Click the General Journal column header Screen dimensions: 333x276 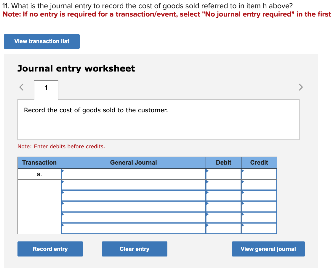133,163
